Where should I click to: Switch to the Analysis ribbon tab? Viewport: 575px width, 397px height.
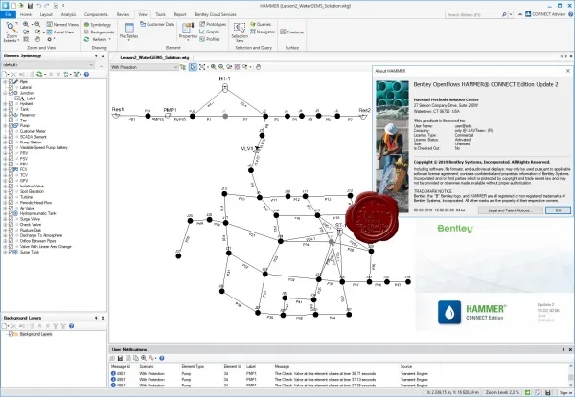click(x=68, y=14)
